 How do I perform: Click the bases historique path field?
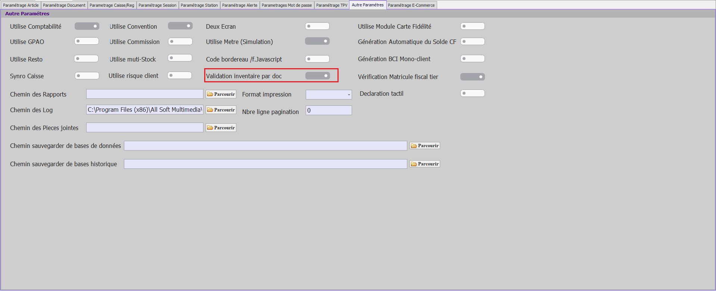point(265,164)
